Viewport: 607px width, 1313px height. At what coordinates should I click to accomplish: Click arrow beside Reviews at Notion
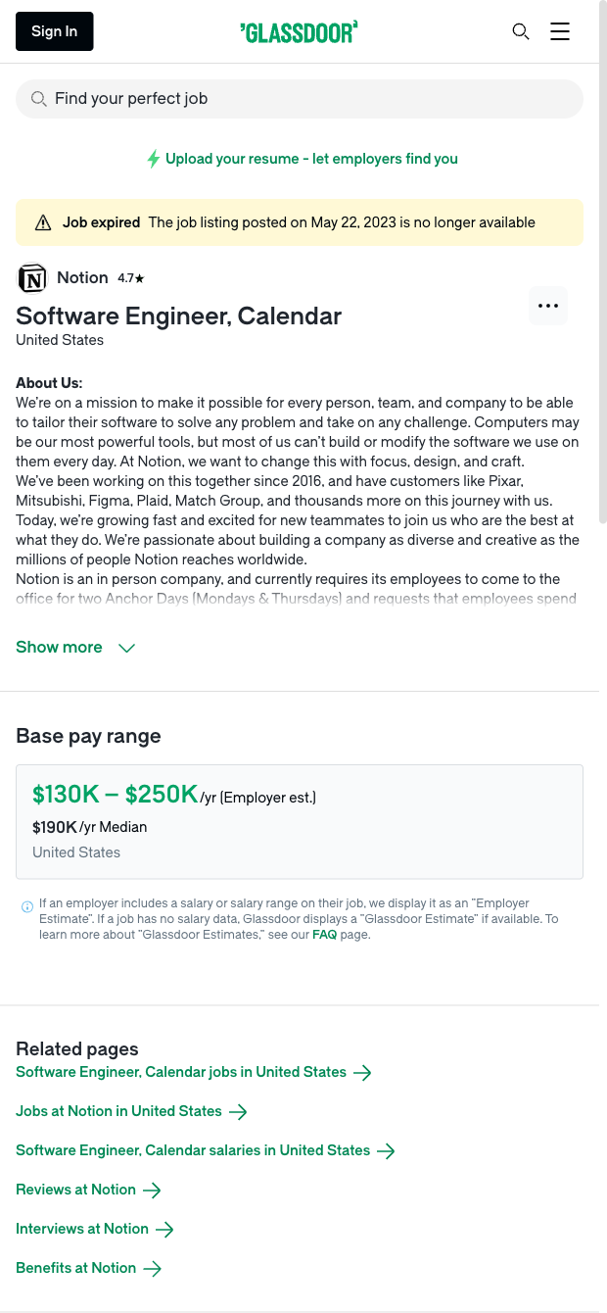152,1190
